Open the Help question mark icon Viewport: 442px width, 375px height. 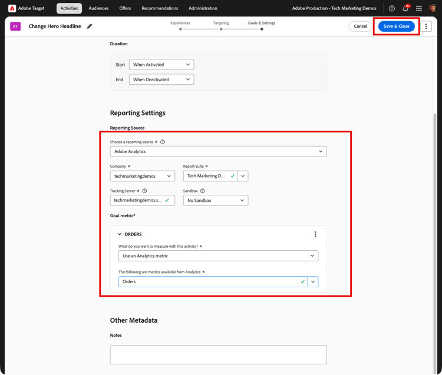coord(391,8)
